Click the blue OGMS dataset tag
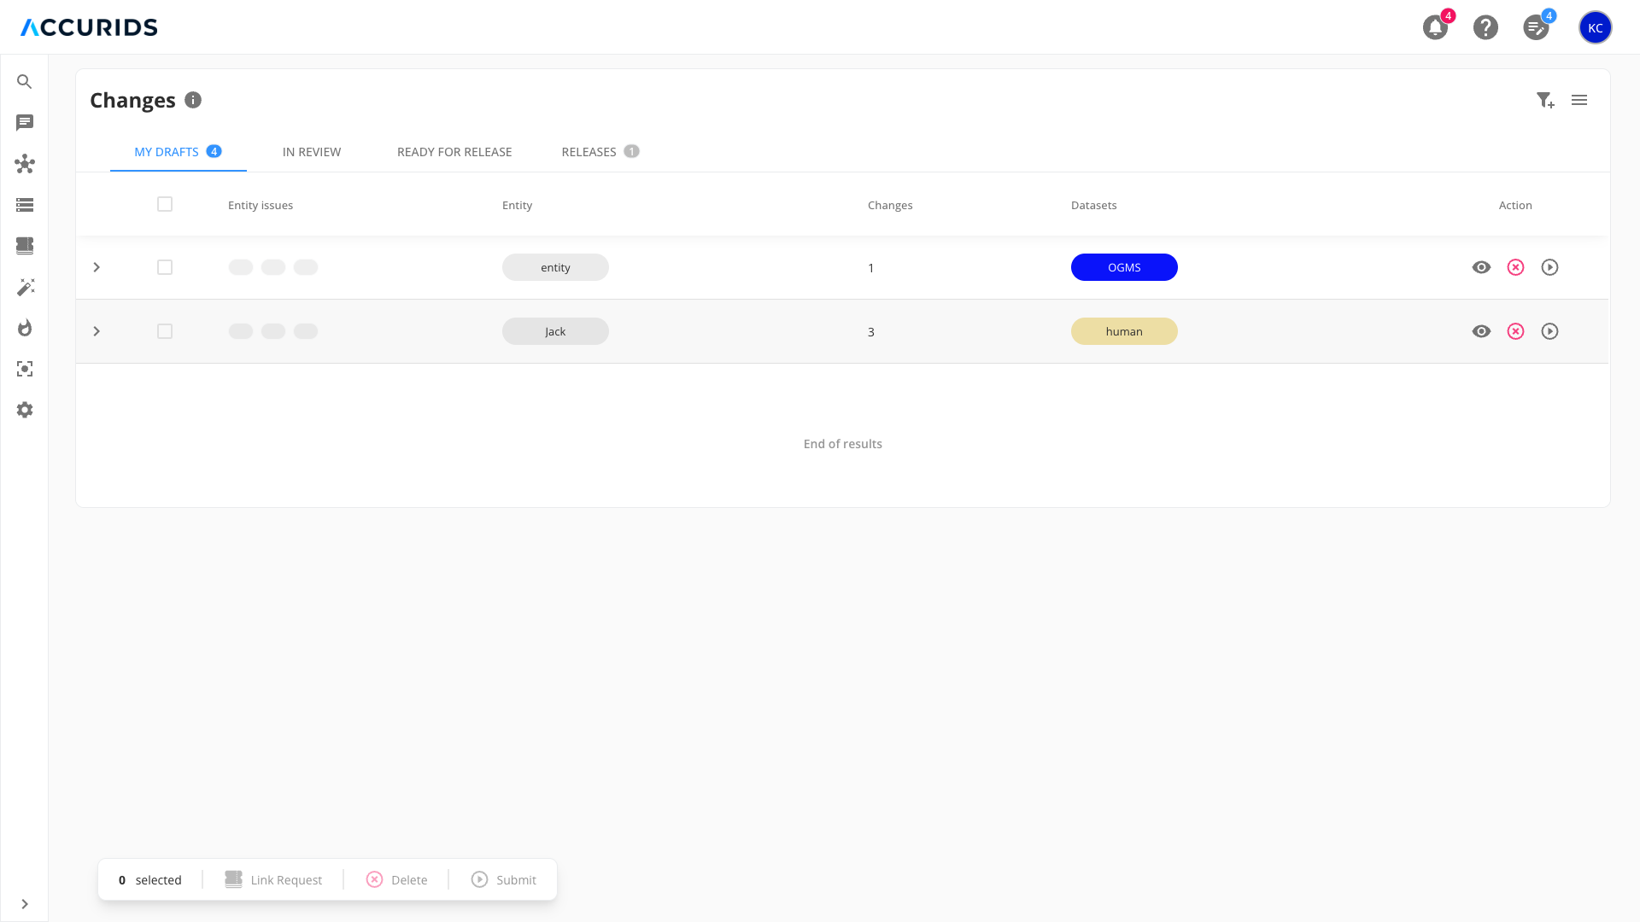This screenshot has width=1640, height=922. pyautogui.click(x=1124, y=267)
